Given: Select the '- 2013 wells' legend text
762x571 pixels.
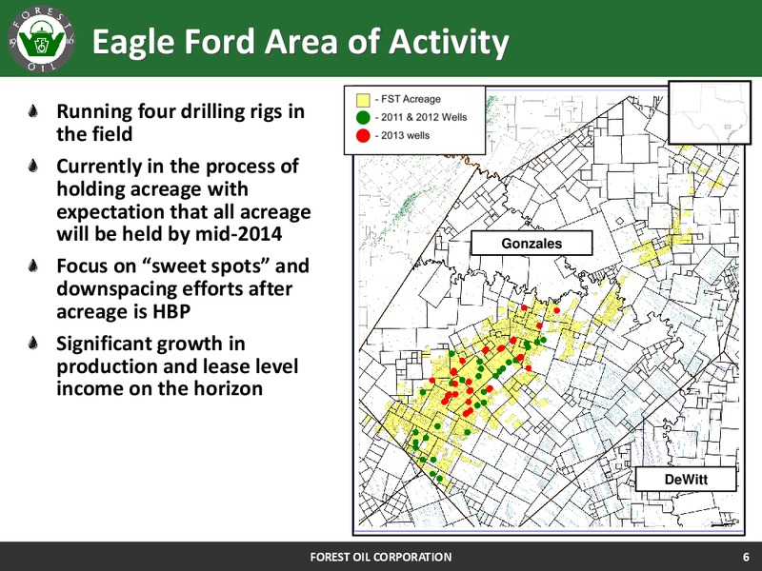Looking at the screenshot, I should [x=402, y=135].
